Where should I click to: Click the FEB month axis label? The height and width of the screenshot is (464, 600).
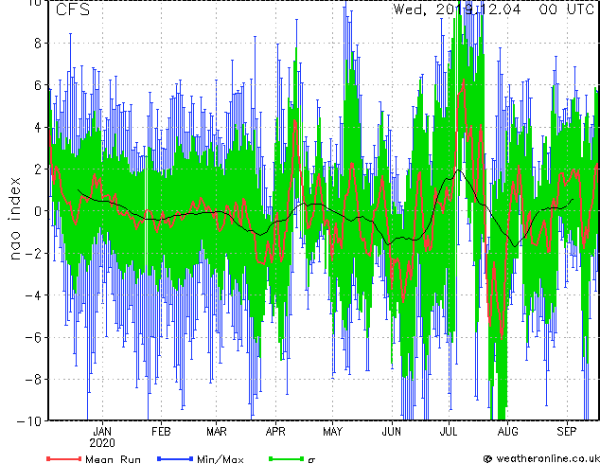tap(161, 432)
